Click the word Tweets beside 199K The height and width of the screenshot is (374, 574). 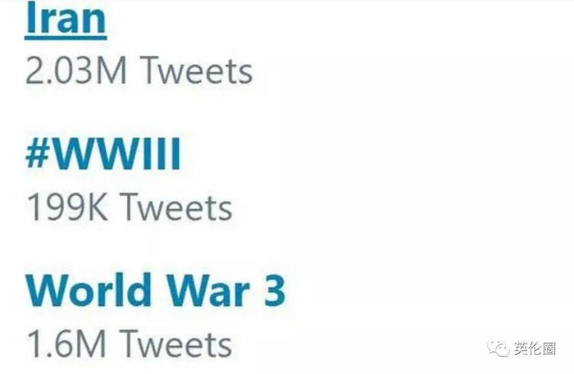[176, 207]
